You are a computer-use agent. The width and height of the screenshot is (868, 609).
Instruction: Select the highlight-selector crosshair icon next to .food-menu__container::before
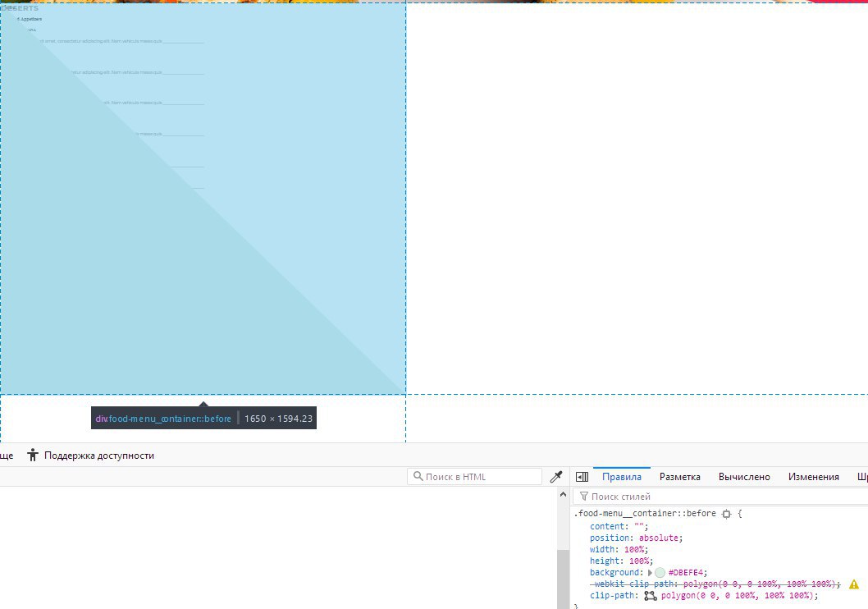pos(726,514)
